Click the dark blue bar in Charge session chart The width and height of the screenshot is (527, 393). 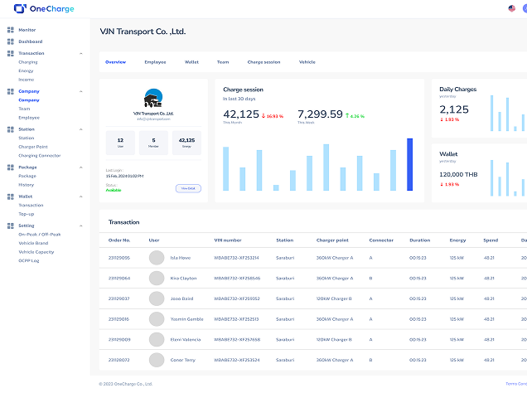coord(409,164)
